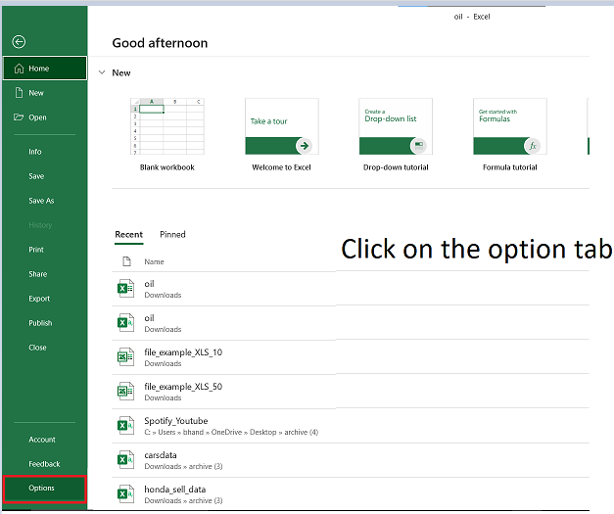Click the Home house icon in sidebar
The width and height of the screenshot is (614, 514).
[x=19, y=69]
